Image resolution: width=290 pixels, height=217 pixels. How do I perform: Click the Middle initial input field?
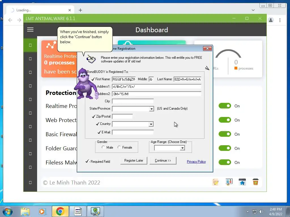[151, 79]
